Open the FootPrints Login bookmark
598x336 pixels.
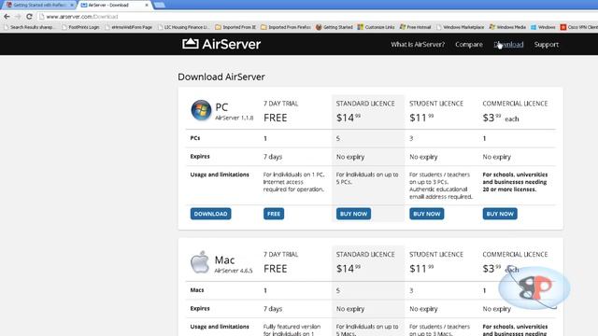80,27
